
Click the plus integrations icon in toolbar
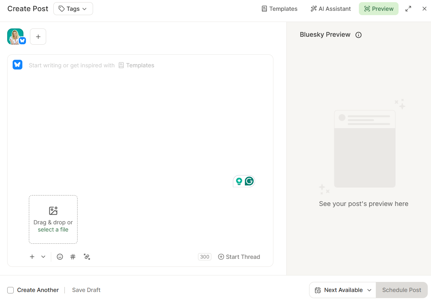pos(32,257)
